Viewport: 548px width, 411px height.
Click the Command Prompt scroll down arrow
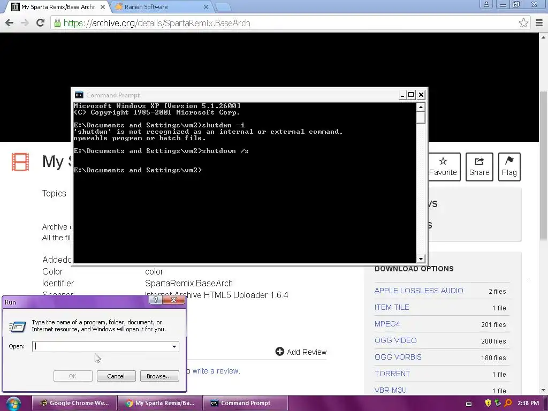[421, 258]
